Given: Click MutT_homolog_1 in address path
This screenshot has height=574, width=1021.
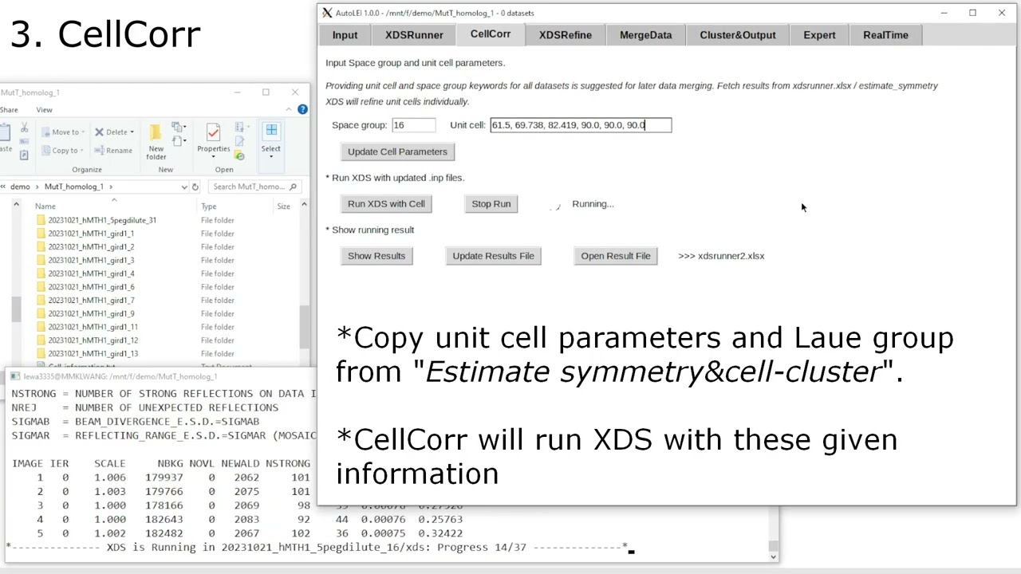Looking at the screenshot, I should [x=74, y=187].
